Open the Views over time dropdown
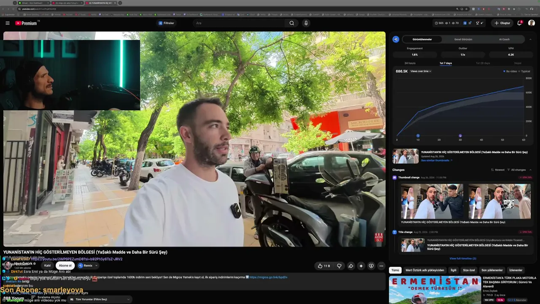Image resolution: width=540 pixels, height=304 pixels. (421, 71)
